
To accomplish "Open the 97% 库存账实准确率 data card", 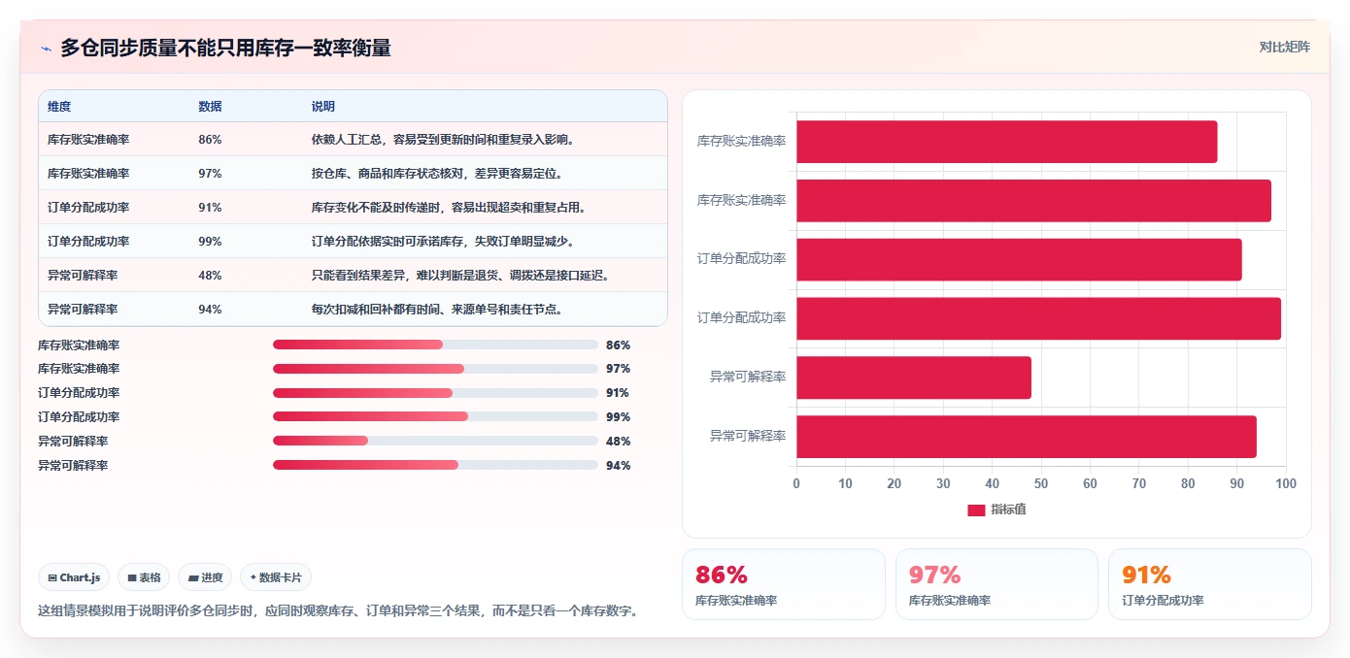I will 996,584.
